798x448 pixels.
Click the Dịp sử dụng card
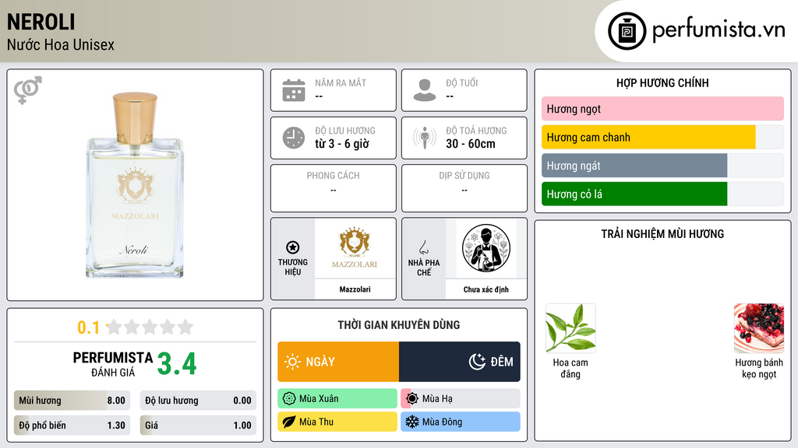tap(464, 188)
